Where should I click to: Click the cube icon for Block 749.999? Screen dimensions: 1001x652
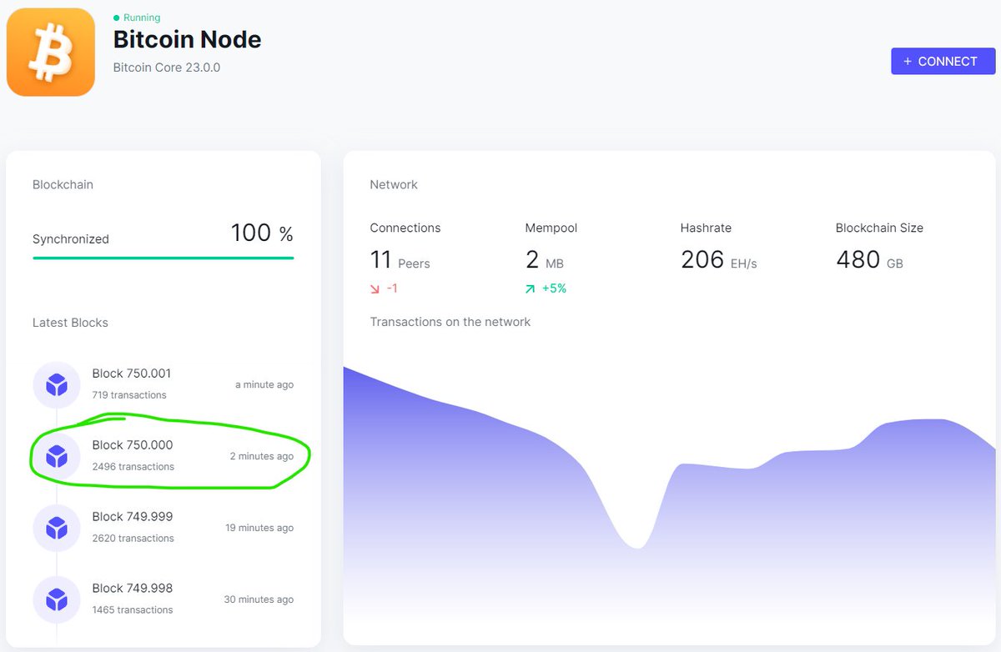click(57, 528)
